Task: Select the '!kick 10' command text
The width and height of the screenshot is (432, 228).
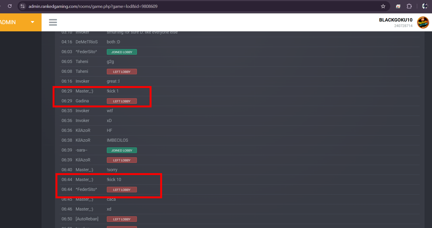Action: click(114, 180)
